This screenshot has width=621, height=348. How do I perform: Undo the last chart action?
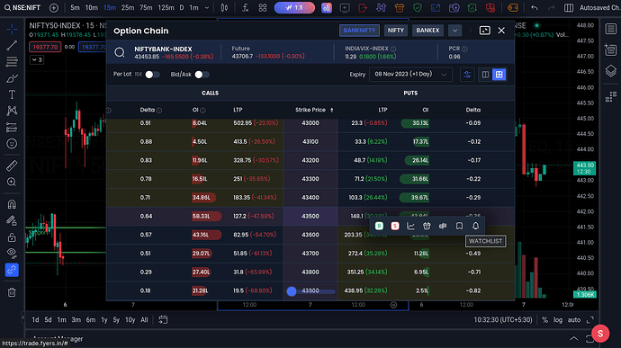click(535, 7)
